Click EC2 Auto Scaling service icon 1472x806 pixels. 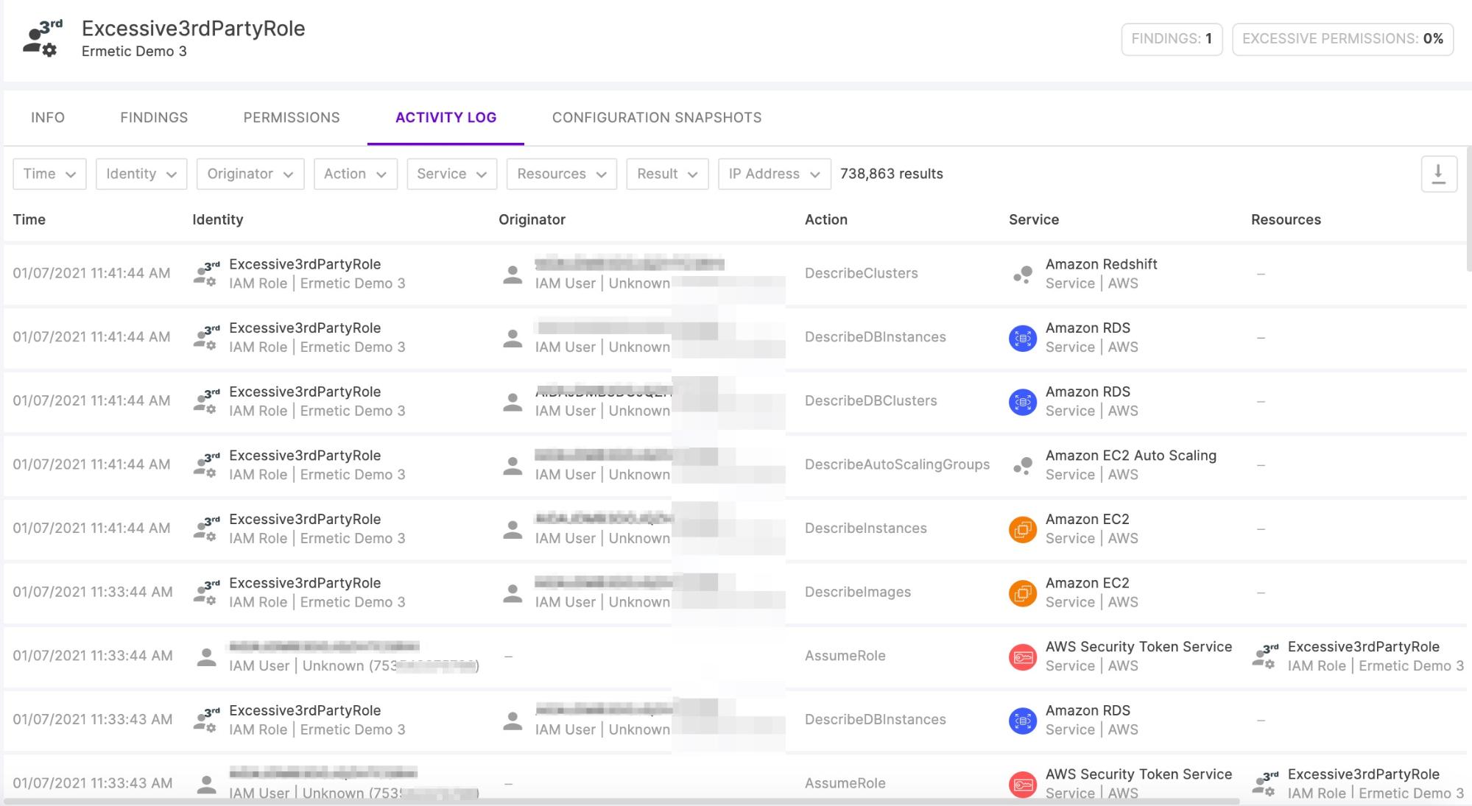coord(1023,465)
